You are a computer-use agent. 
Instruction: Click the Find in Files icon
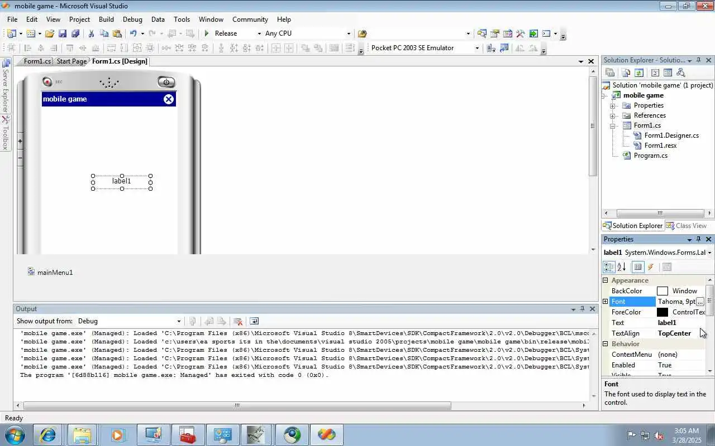pos(362,33)
